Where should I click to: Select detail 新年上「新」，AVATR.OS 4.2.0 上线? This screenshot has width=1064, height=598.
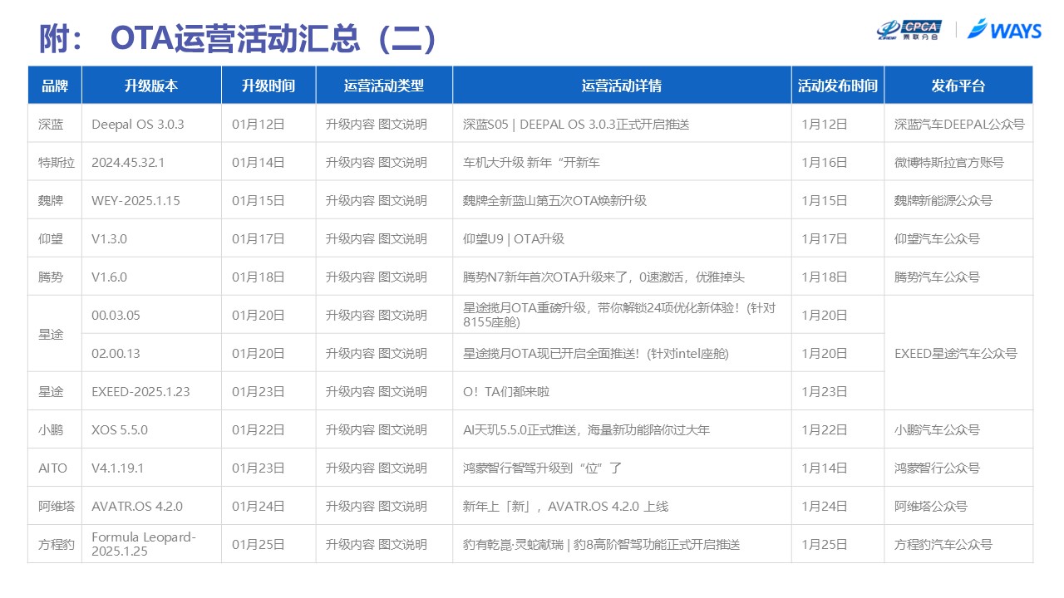click(565, 507)
